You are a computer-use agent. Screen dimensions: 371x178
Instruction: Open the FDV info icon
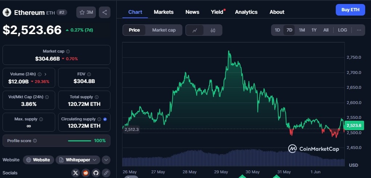coord(89,74)
